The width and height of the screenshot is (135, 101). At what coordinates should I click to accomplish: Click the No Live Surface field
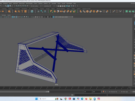pos(35,6)
